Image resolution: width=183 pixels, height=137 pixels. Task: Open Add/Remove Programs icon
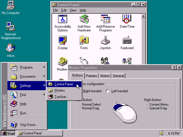click(106, 19)
